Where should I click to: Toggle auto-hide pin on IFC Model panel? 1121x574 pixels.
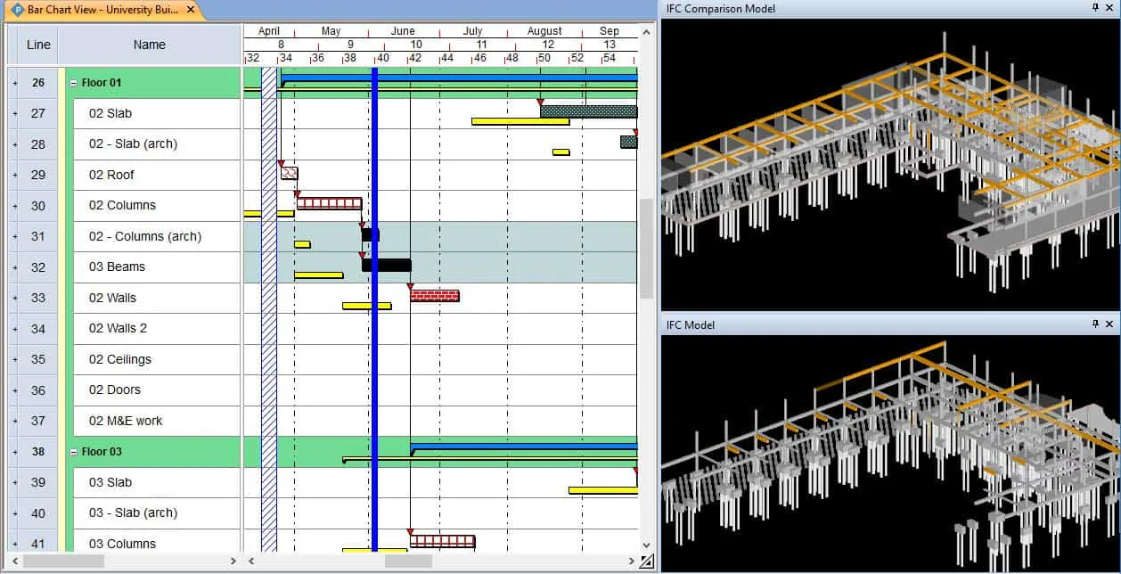pyautogui.click(x=1097, y=325)
